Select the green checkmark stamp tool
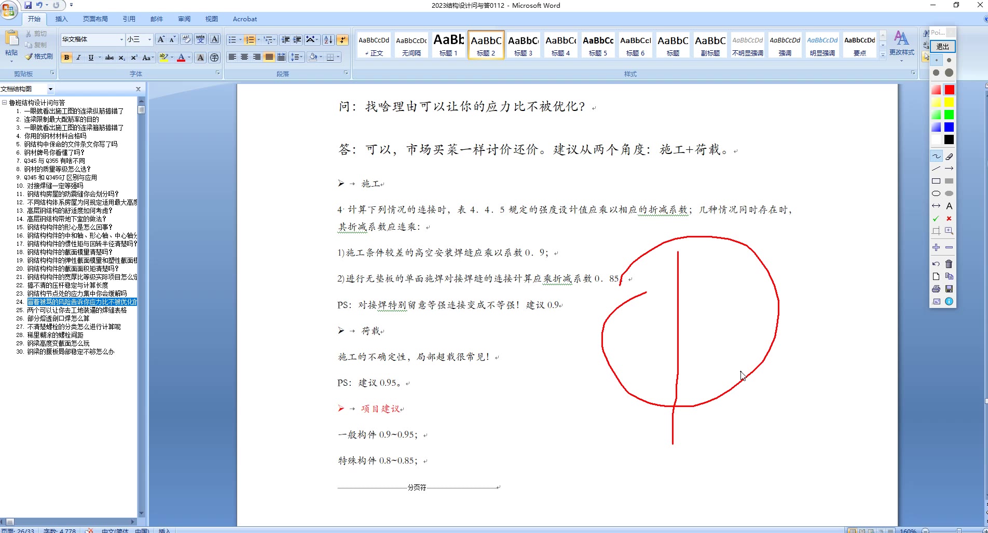Screen dimensions: 988x533 click(x=936, y=218)
